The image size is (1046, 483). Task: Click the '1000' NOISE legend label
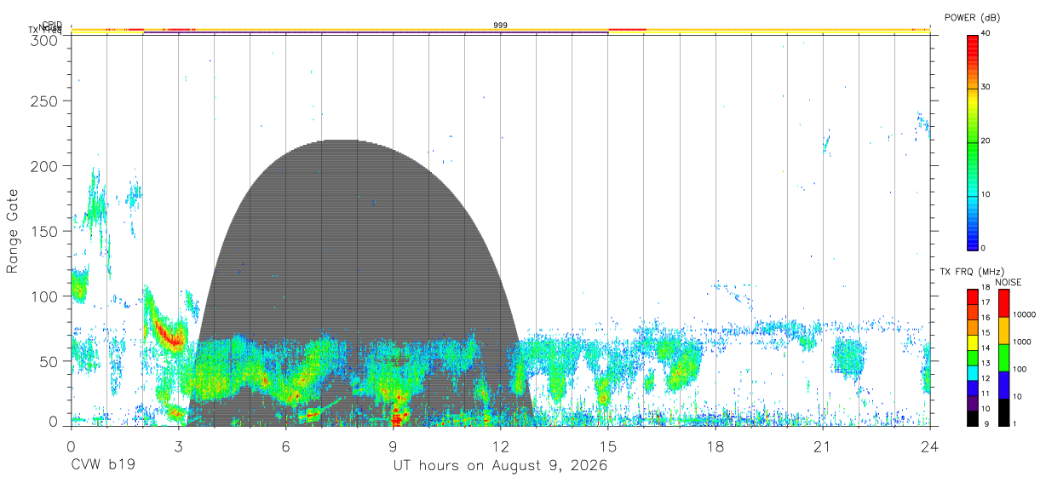pyautogui.click(x=1021, y=342)
